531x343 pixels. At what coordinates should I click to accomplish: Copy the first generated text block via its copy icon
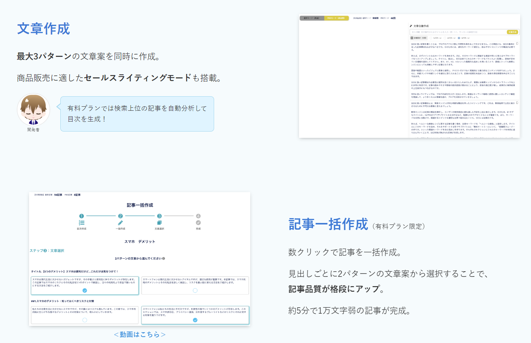coord(517,43)
